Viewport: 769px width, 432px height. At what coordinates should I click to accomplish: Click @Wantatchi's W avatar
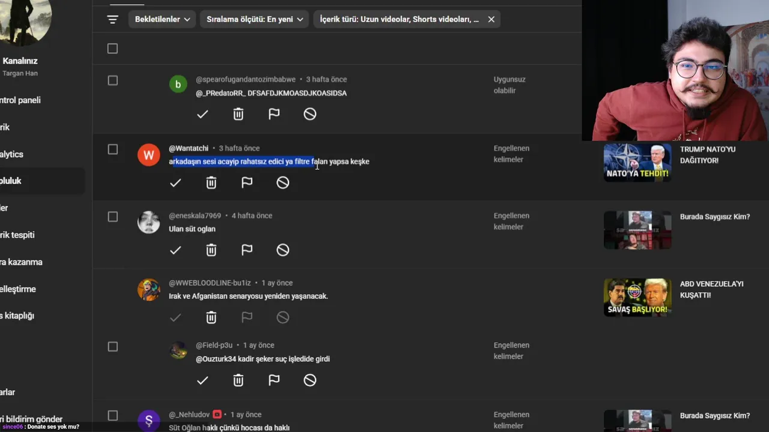point(149,155)
